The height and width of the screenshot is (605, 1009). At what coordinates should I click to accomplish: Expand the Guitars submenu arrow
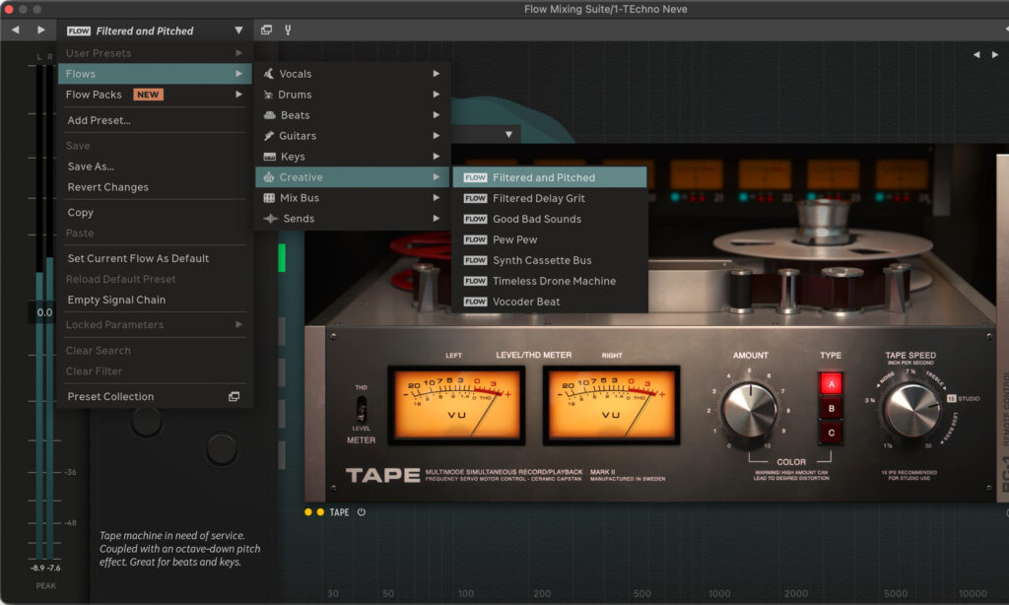[x=437, y=136]
